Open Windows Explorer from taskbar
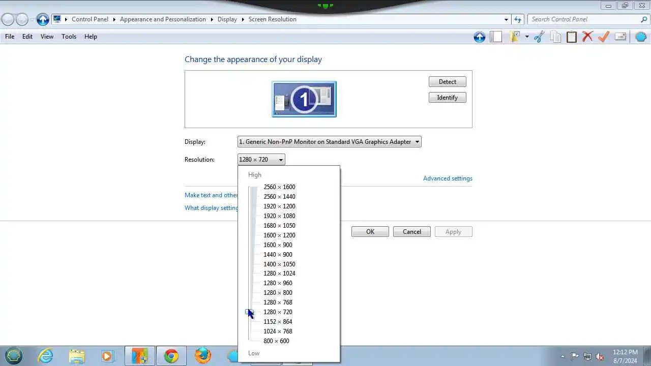 [77, 356]
